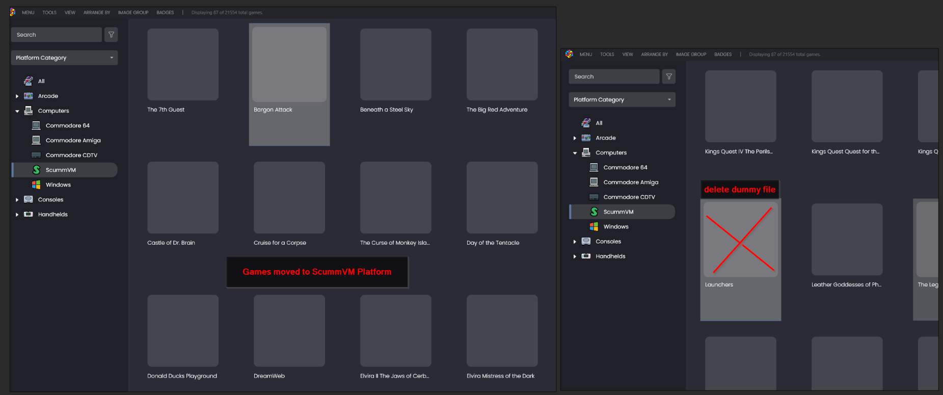Select the Launchers tile in right window
Viewport: 943px width, 395px height.
(x=741, y=260)
